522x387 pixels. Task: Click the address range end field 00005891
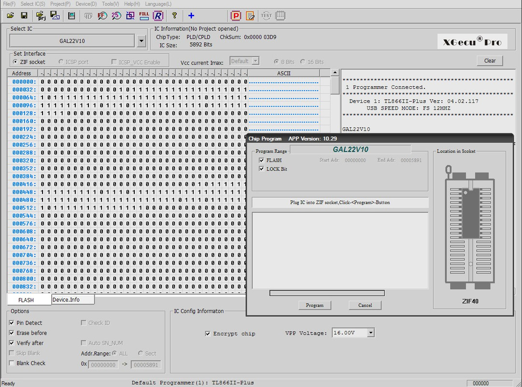point(146,365)
